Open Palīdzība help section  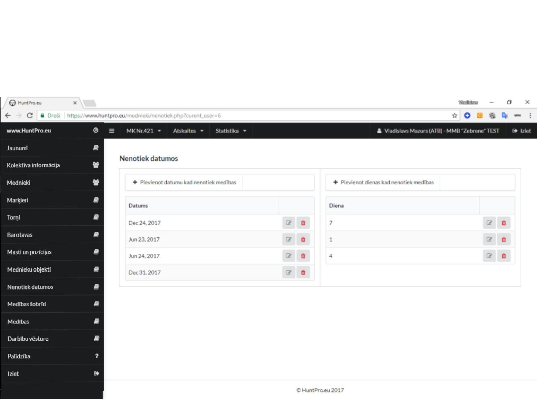(52, 356)
